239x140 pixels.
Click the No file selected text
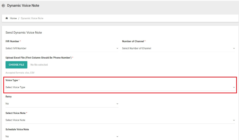click(39, 65)
